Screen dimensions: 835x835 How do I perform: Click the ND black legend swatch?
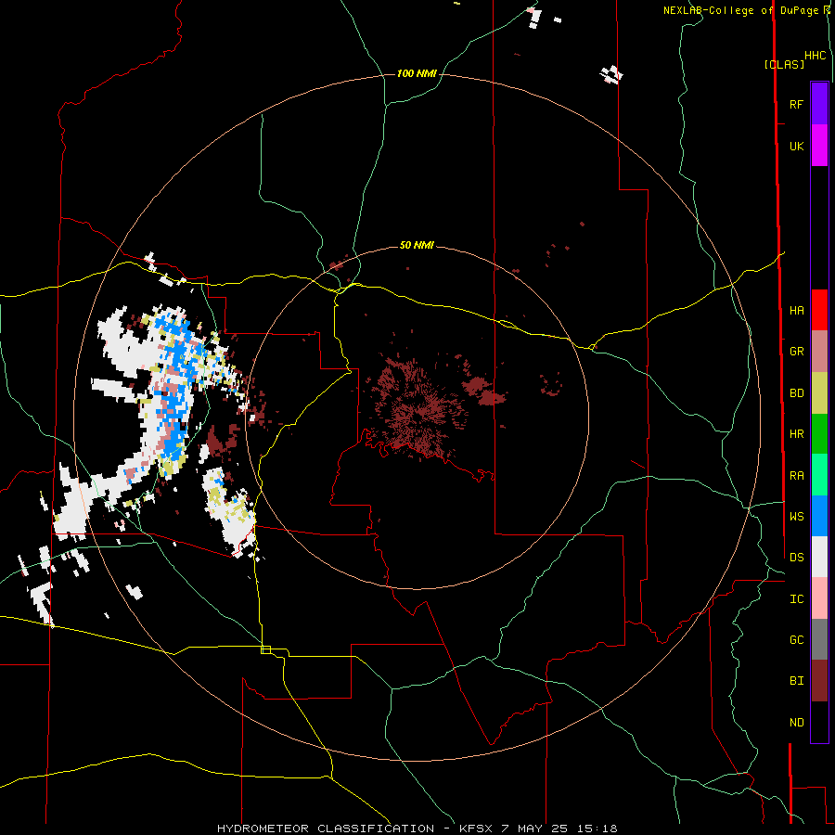pos(819,722)
